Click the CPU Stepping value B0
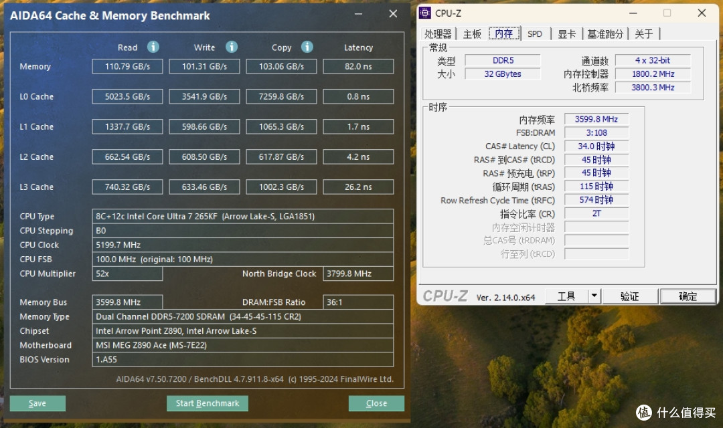 (x=243, y=230)
